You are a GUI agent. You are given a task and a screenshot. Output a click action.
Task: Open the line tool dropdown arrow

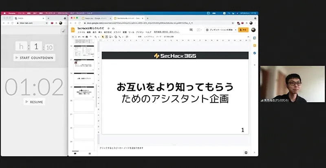point(123,37)
